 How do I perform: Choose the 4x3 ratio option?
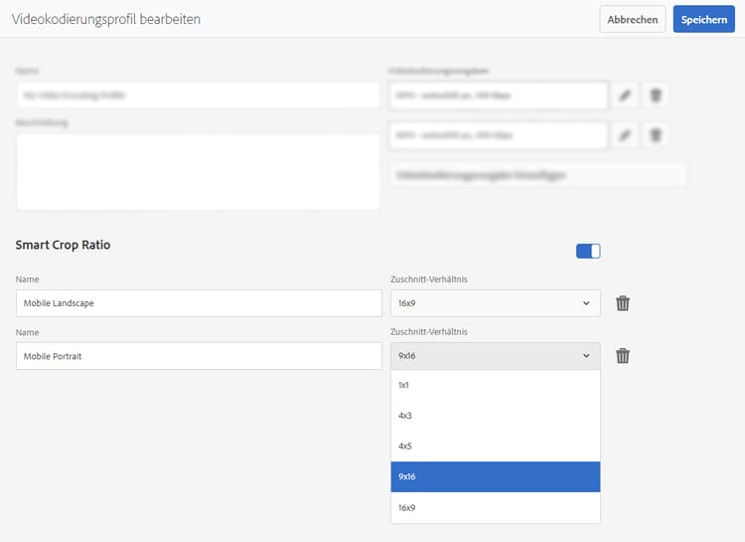tap(496, 416)
